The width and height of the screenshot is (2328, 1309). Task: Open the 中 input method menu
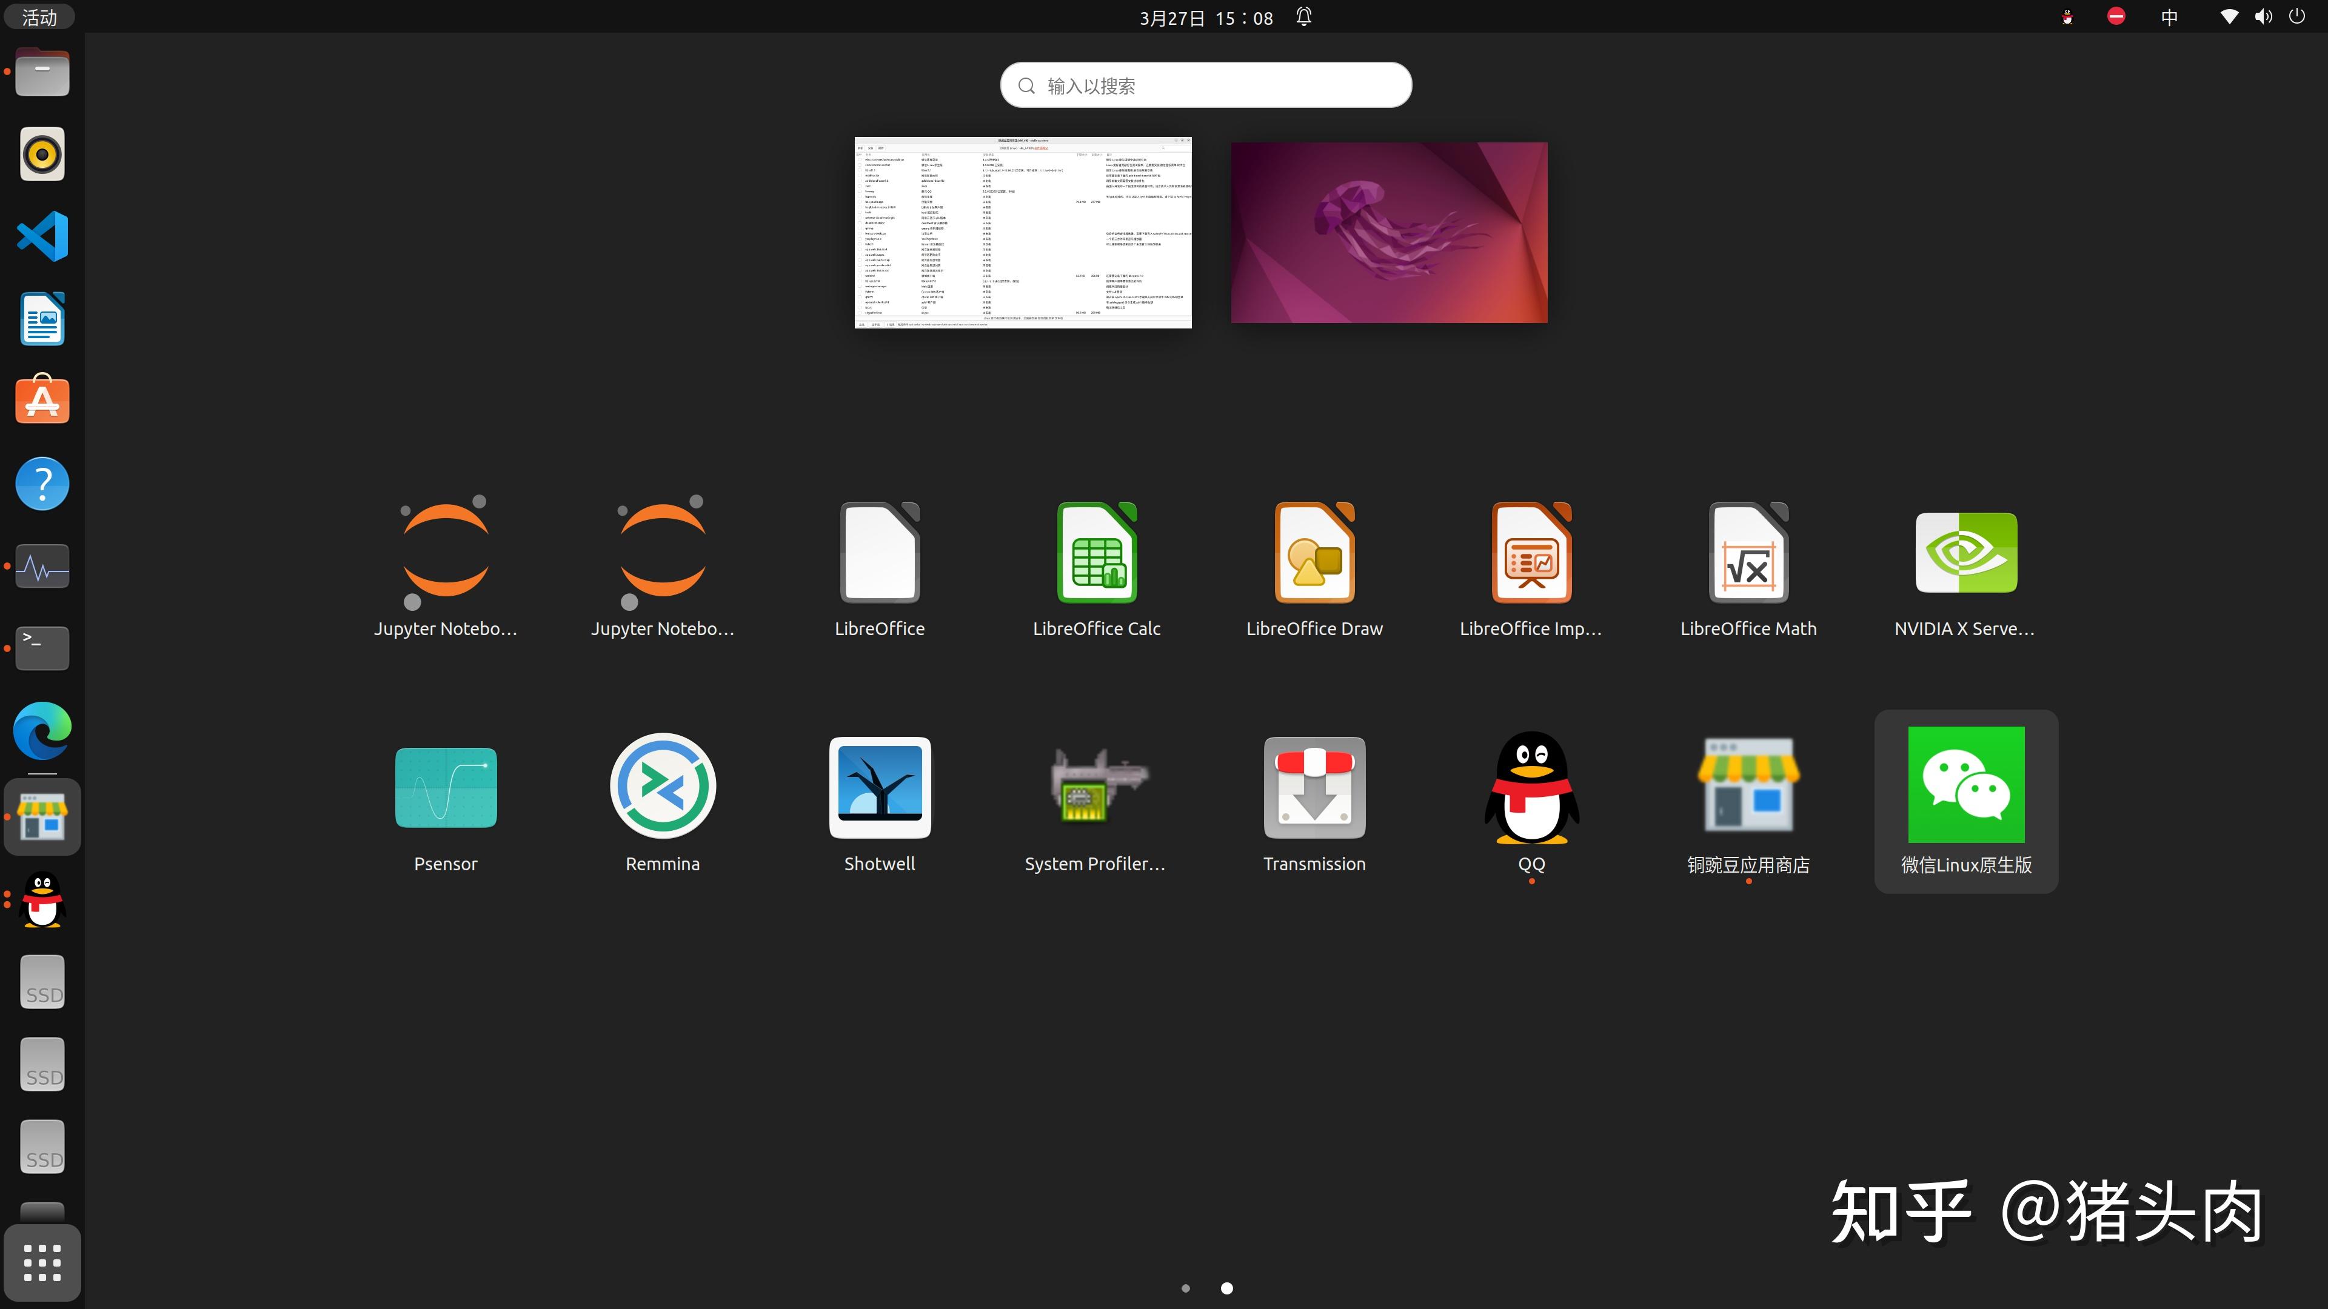pos(2169,17)
